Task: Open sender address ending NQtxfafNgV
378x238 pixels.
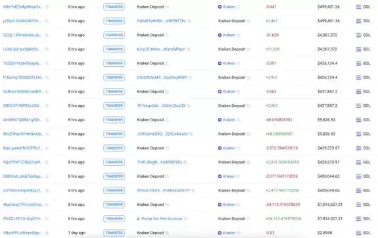Action: [x=161, y=49]
